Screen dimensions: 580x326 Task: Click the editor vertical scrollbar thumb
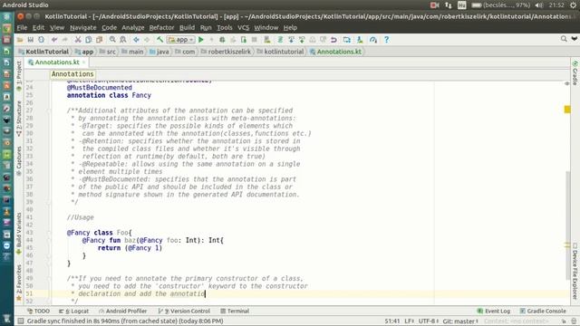coord(568,225)
